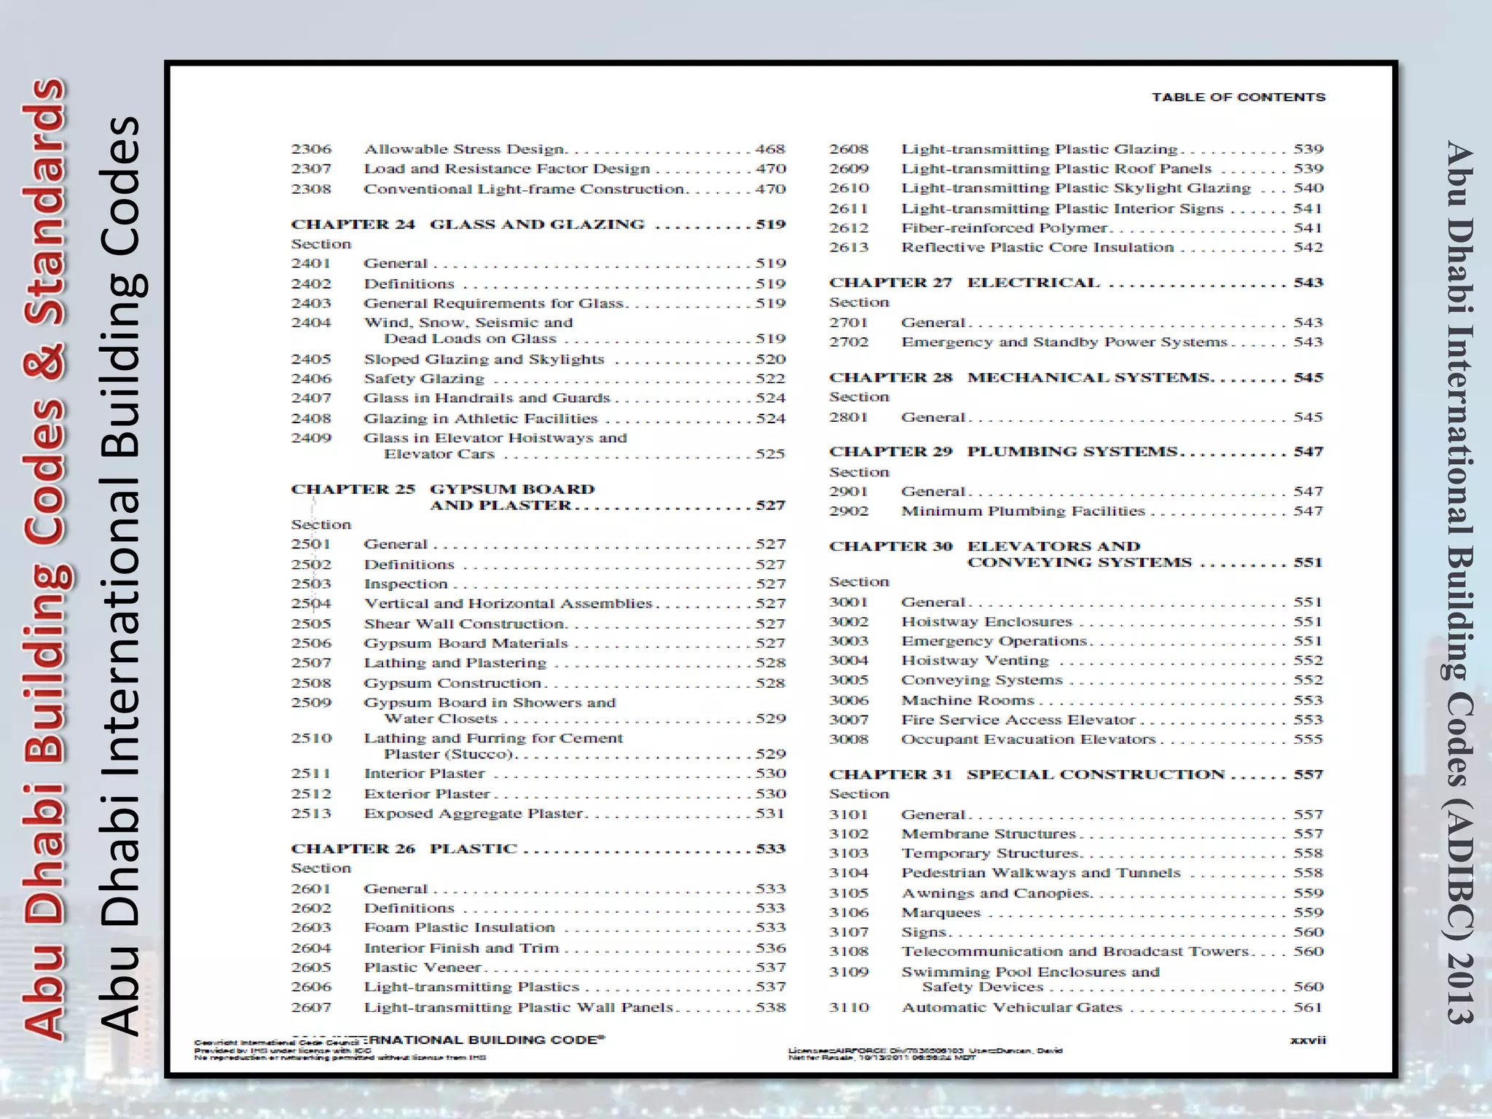Select 'Occupant Evacuation Elevators' entry
Screen dimensions: 1492x1119
(x=1076, y=739)
